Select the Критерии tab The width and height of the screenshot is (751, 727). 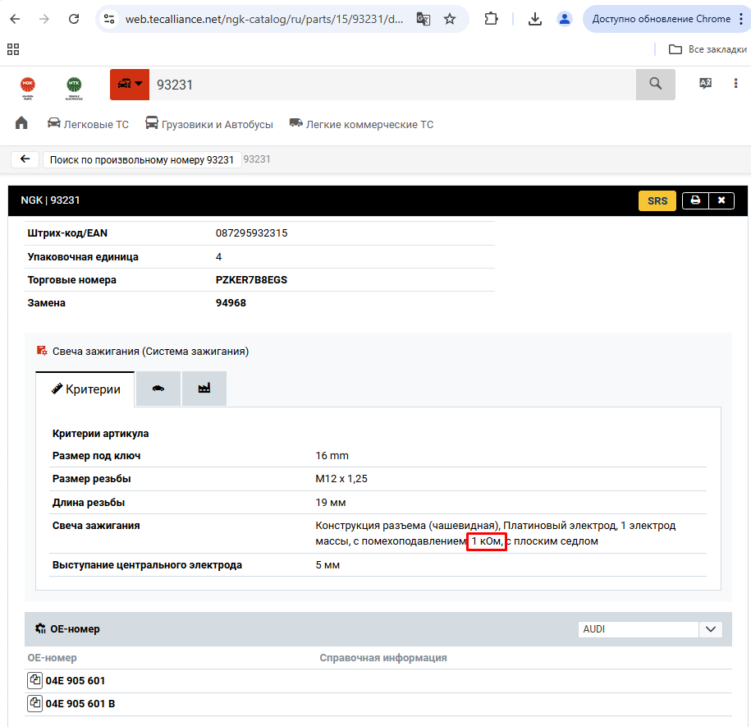coord(85,389)
